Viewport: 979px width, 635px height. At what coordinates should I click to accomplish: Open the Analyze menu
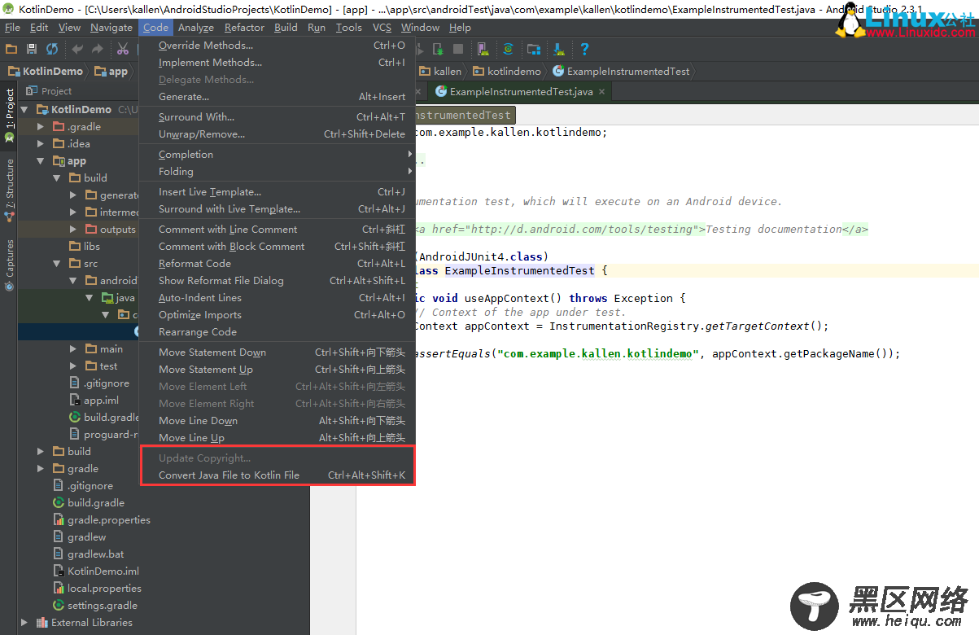point(195,28)
